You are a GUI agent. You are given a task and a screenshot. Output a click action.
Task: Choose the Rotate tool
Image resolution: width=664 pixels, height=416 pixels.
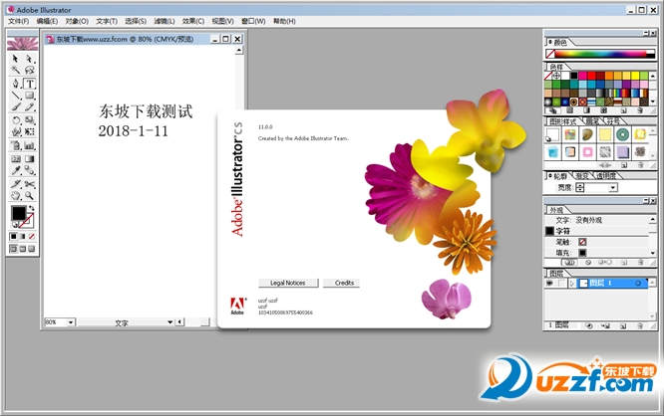pos(16,120)
